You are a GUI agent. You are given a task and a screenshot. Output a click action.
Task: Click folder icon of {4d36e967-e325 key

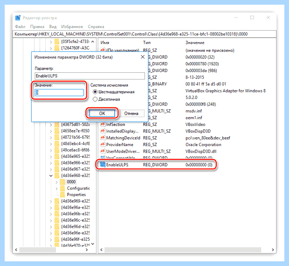pyautogui.click(x=57, y=169)
